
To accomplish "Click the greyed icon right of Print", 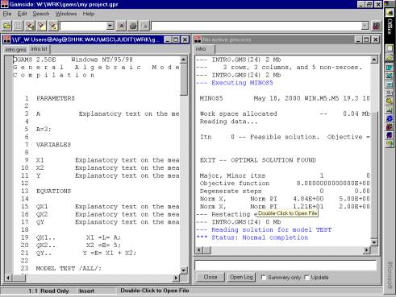I will pos(144,26).
